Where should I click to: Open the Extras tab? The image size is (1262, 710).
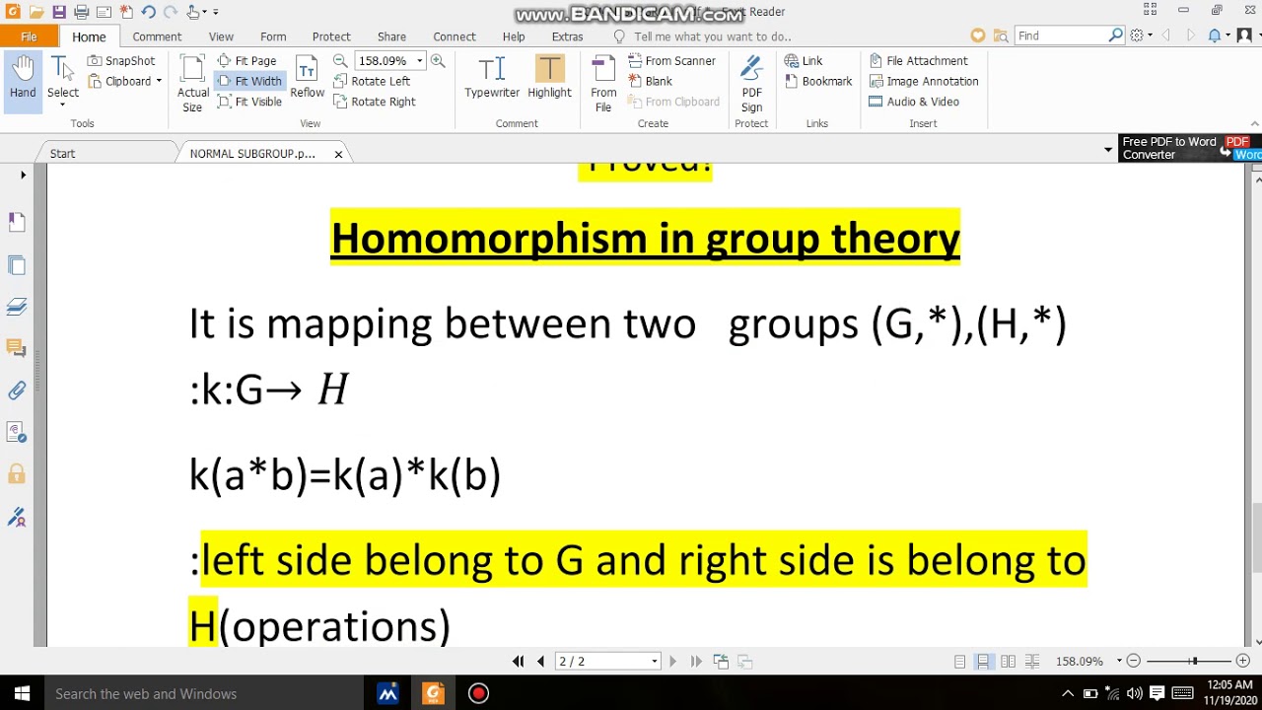click(567, 36)
